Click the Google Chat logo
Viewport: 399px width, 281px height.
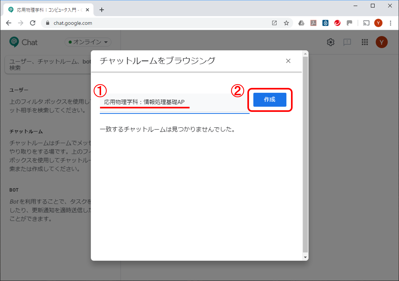coord(23,42)
